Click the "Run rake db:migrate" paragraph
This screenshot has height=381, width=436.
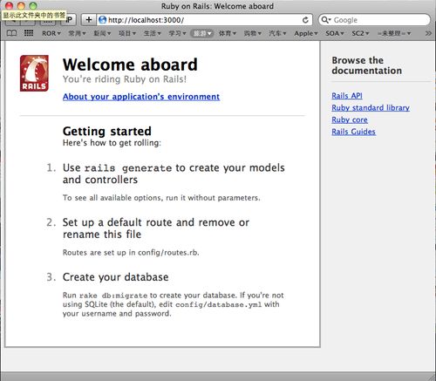pos(173,304)
